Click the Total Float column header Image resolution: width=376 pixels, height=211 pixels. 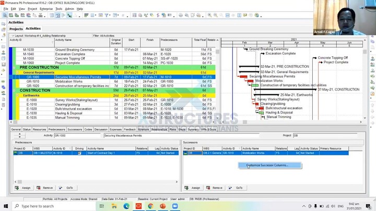(x=199, y=42)
